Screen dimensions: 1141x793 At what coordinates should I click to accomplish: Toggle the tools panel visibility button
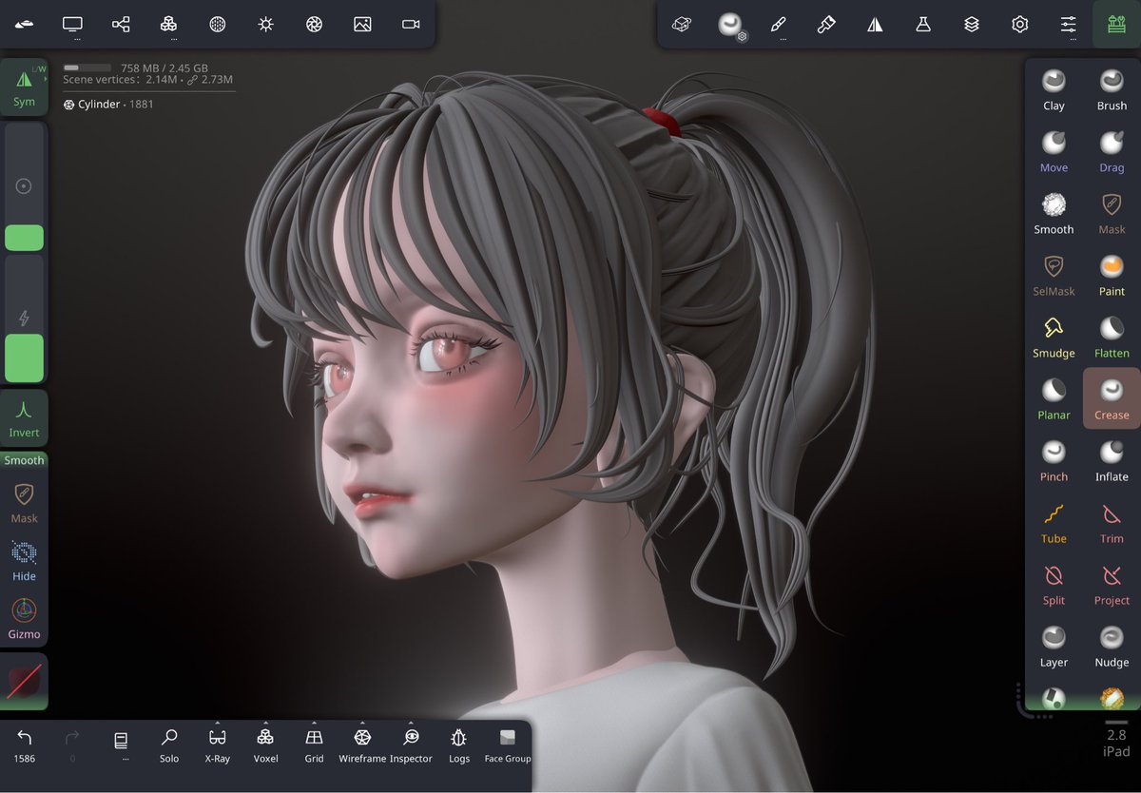tap(1116, 24)
